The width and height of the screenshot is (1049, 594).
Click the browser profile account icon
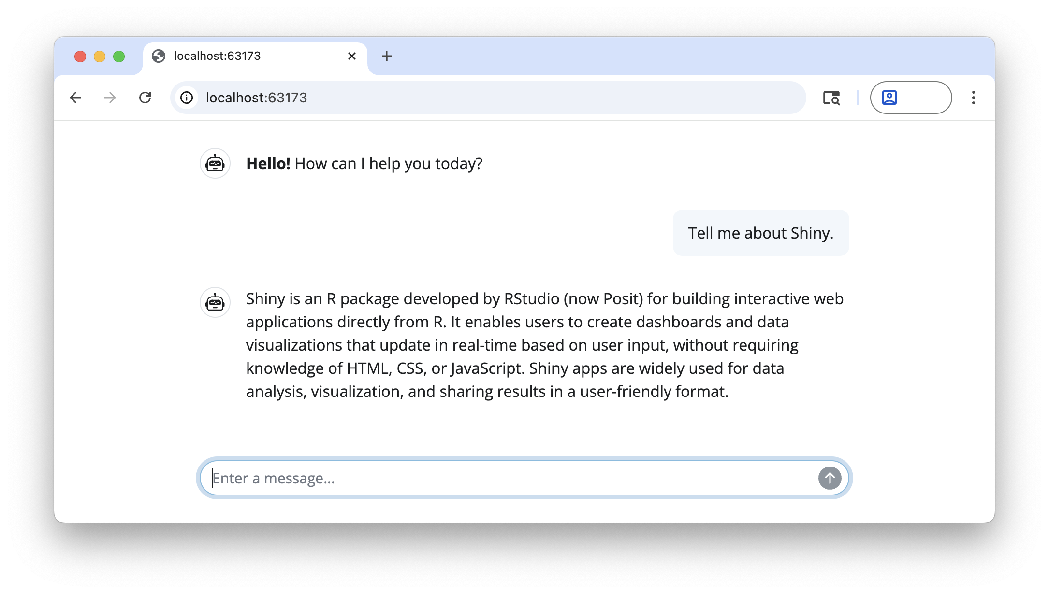889,98
